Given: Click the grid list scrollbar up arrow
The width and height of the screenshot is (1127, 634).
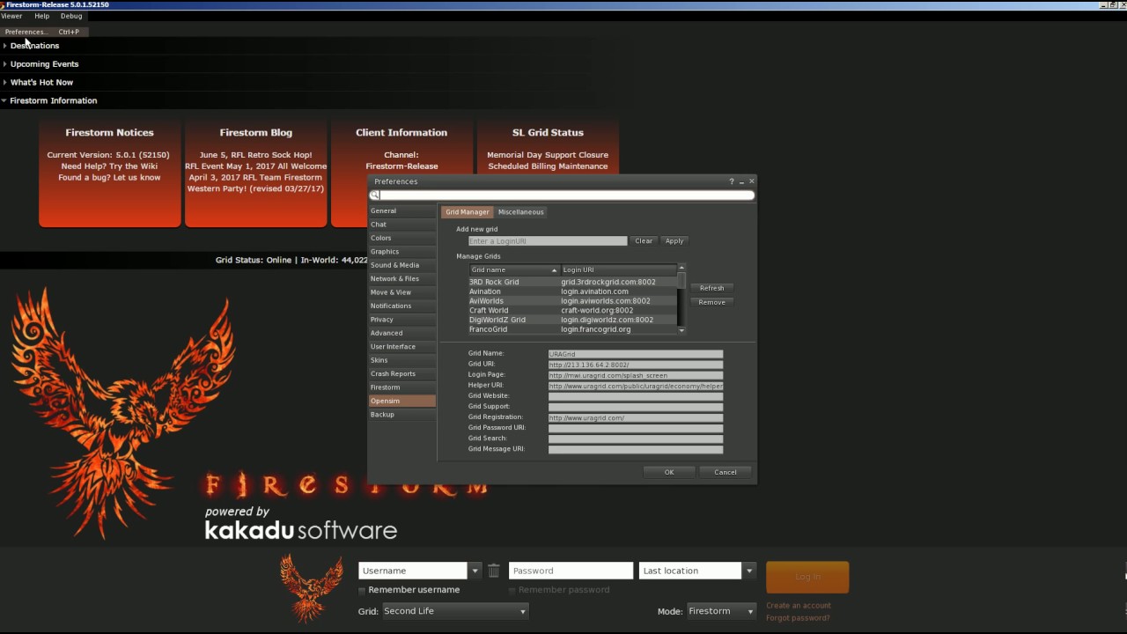Looking at the screenshot, I should pos(681,268).
